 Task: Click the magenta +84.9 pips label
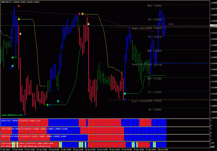(x=171, y=24)
